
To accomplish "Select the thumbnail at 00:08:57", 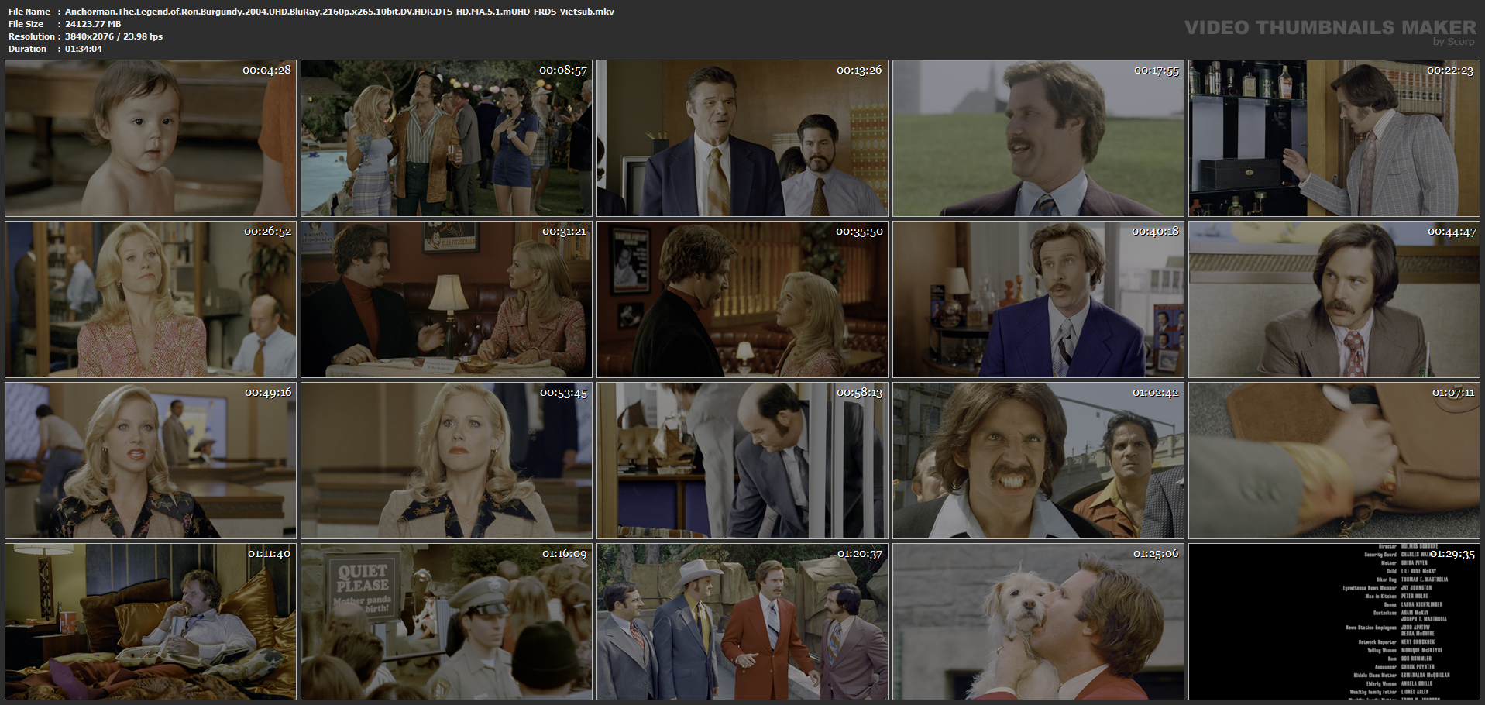I will [446, 138].
